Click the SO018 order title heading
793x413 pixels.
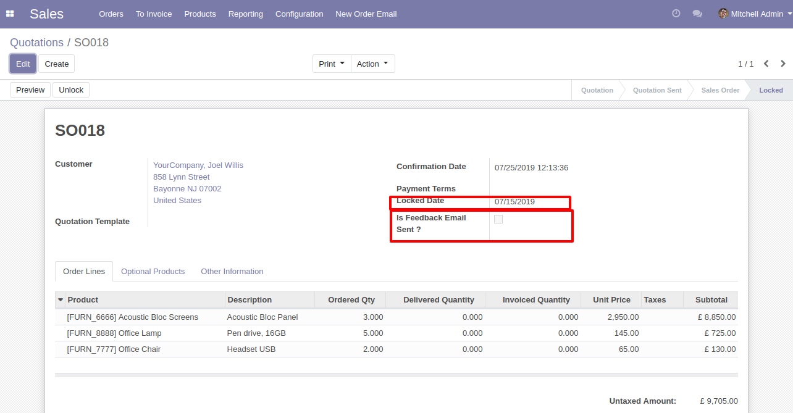click(x=80, y=130)
